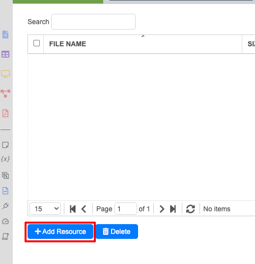The width and height of the screenshot is (255, 264).
Task: Open the red process flow diagram icon
Action: click(5, 94)
